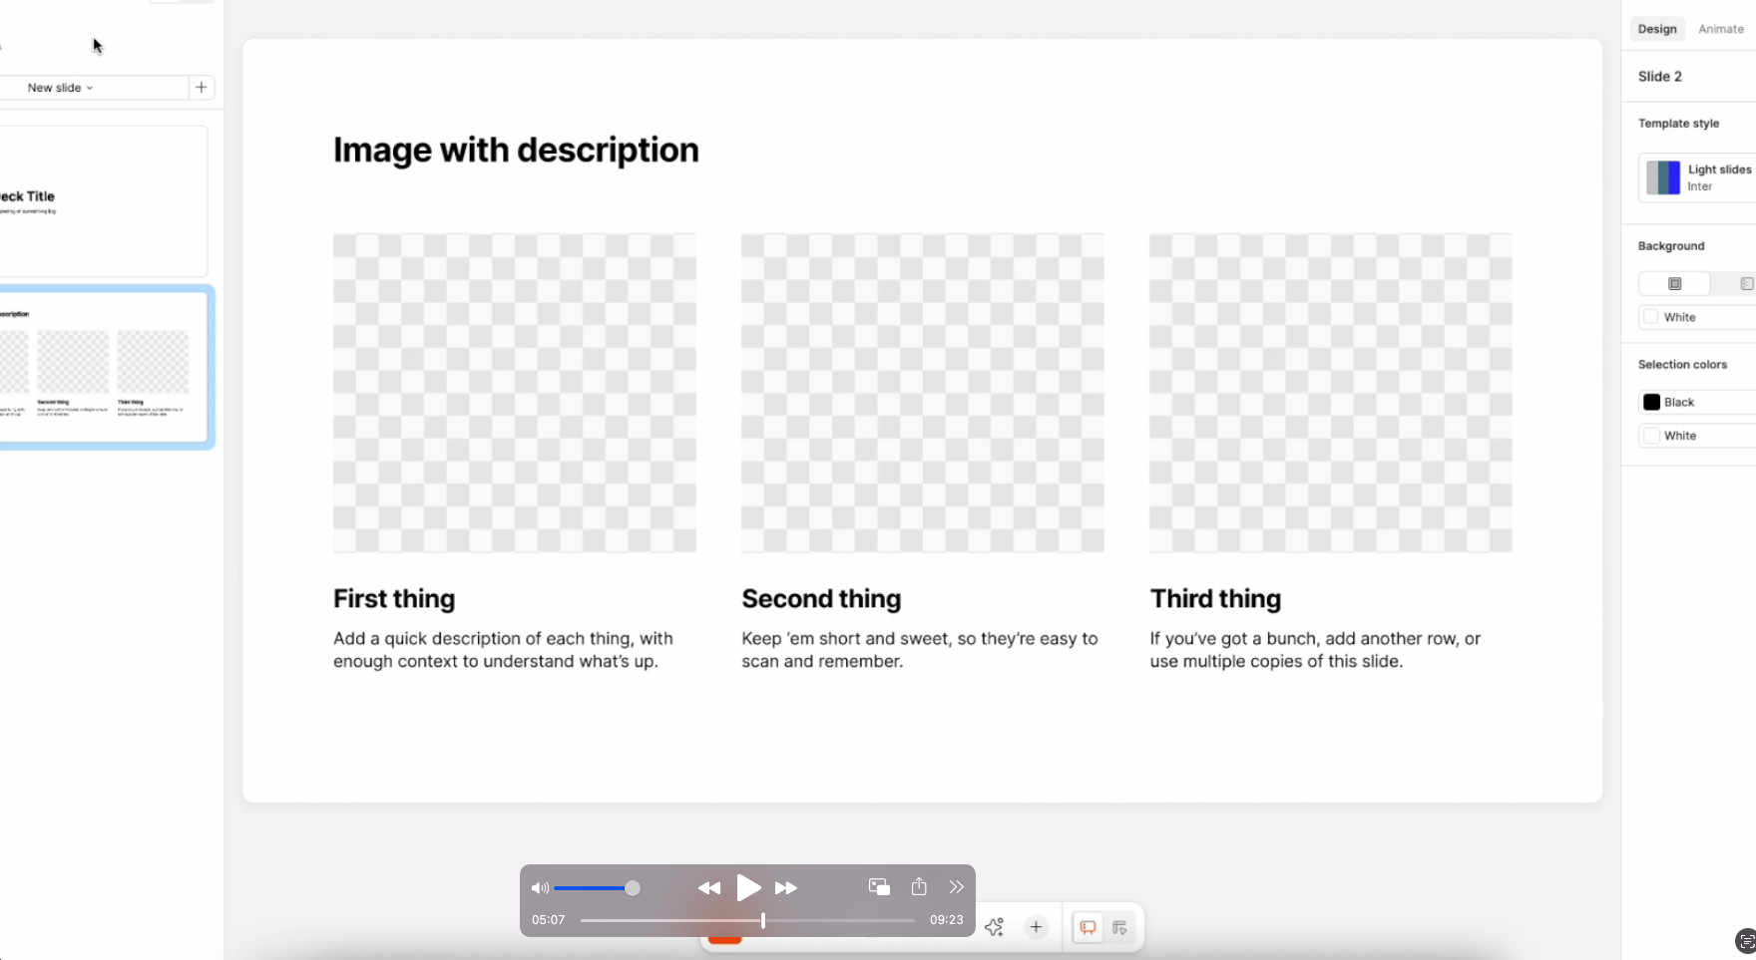The image size is (1756, 960).
Task: Click the volume speaker icon
Action: pyautogui.click(x=540, y=888)
